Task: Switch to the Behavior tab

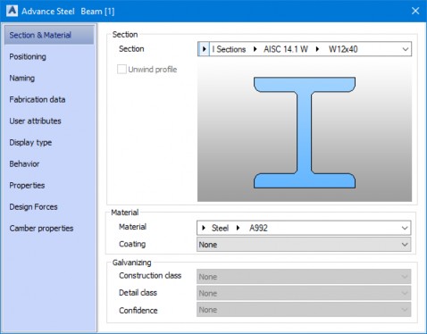Action: [24, 163]
